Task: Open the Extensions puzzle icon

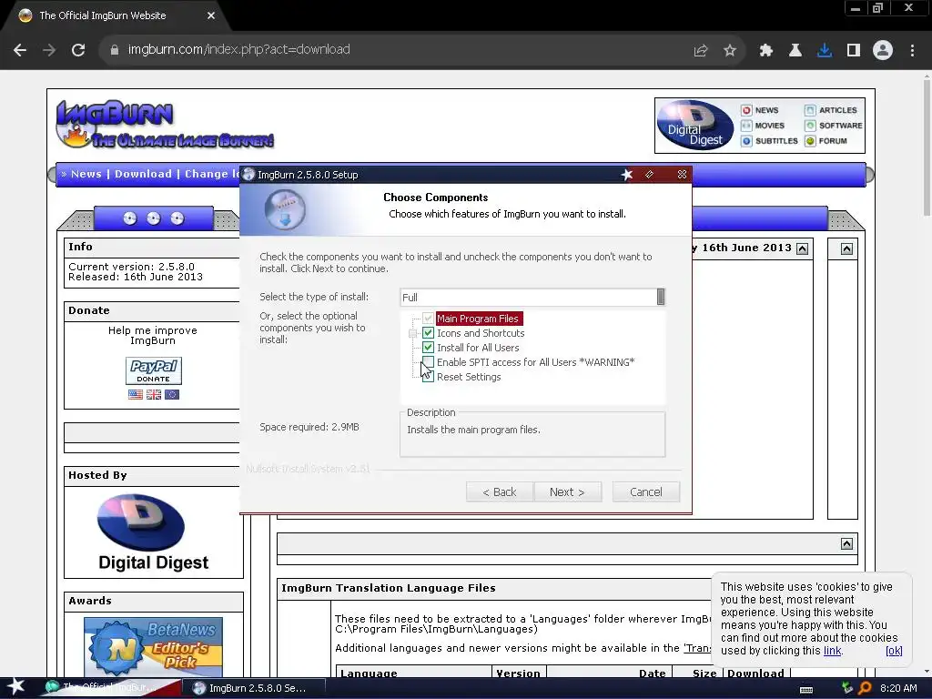Action: point(765,51)
